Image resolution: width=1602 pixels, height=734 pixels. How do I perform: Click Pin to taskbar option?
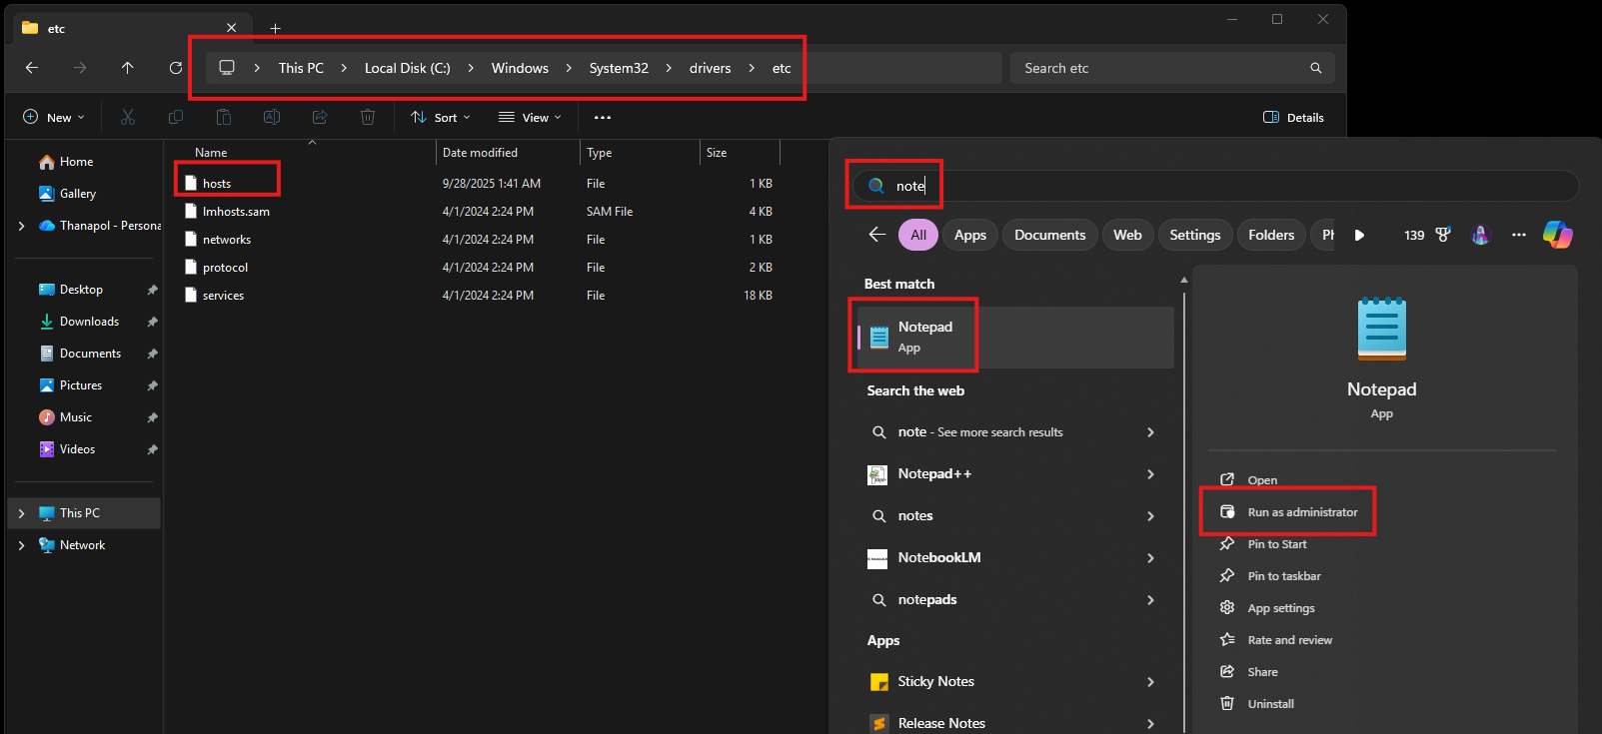[1283, 576]
